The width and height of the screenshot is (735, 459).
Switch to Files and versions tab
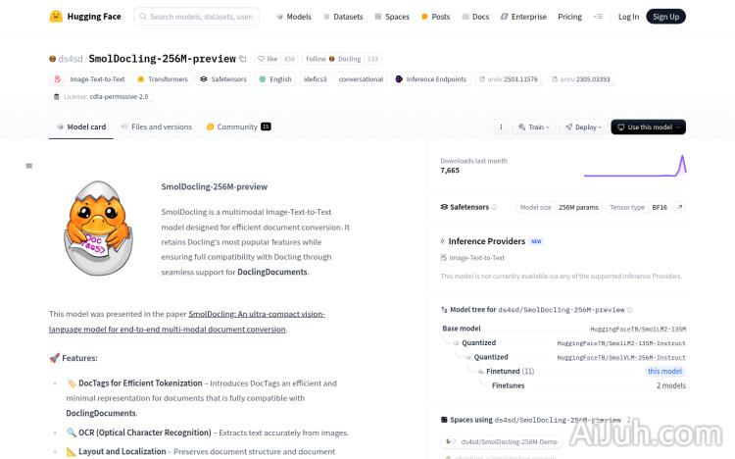click(156, 127)
